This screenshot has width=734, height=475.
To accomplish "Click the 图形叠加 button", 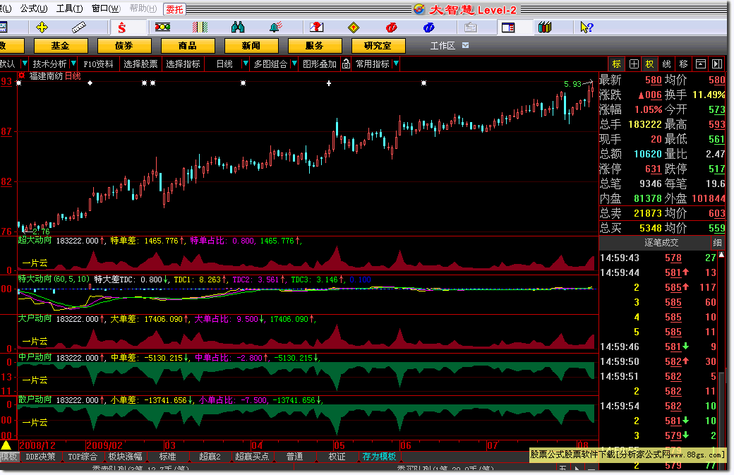I will click(320, 64).
